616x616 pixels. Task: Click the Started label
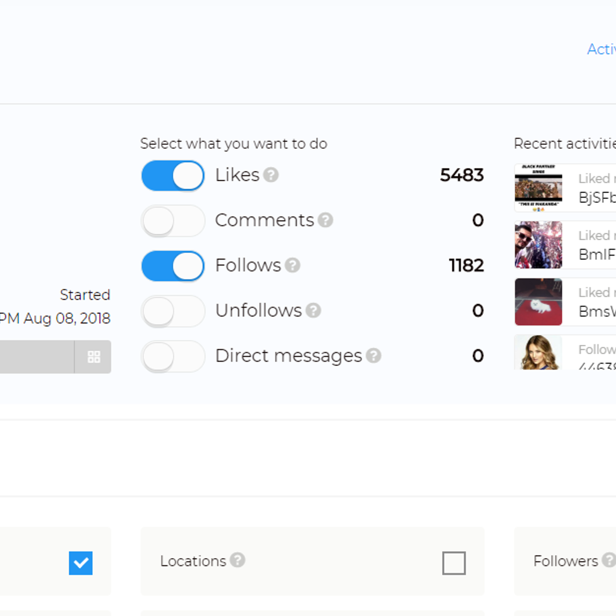(85, 295)
